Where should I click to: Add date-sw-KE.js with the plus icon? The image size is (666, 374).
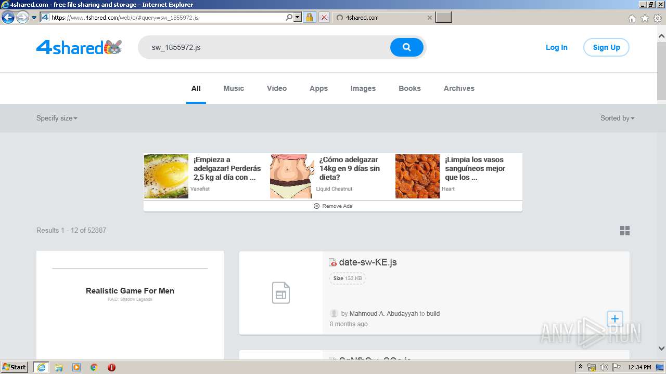point(614,318)
